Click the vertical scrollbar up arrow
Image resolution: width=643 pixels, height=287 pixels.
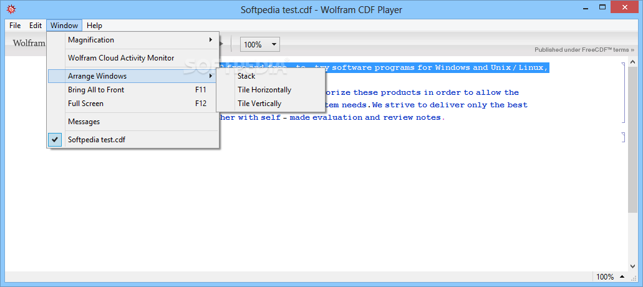click(x=633, y=61)
